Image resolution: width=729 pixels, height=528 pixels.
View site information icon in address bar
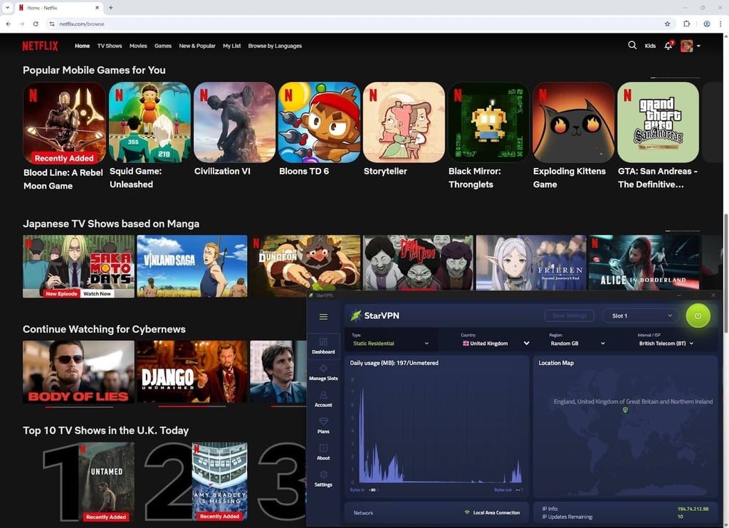click(51, 23)
